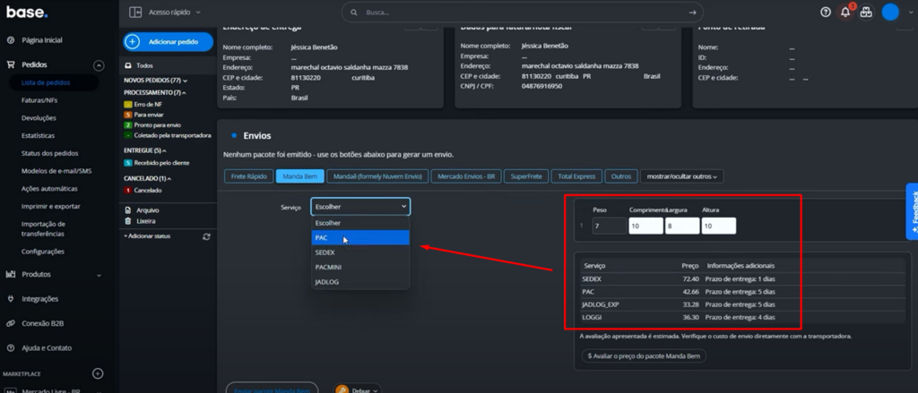918x393 pixels.
Task: Click the base. logo
Action: 27,12
